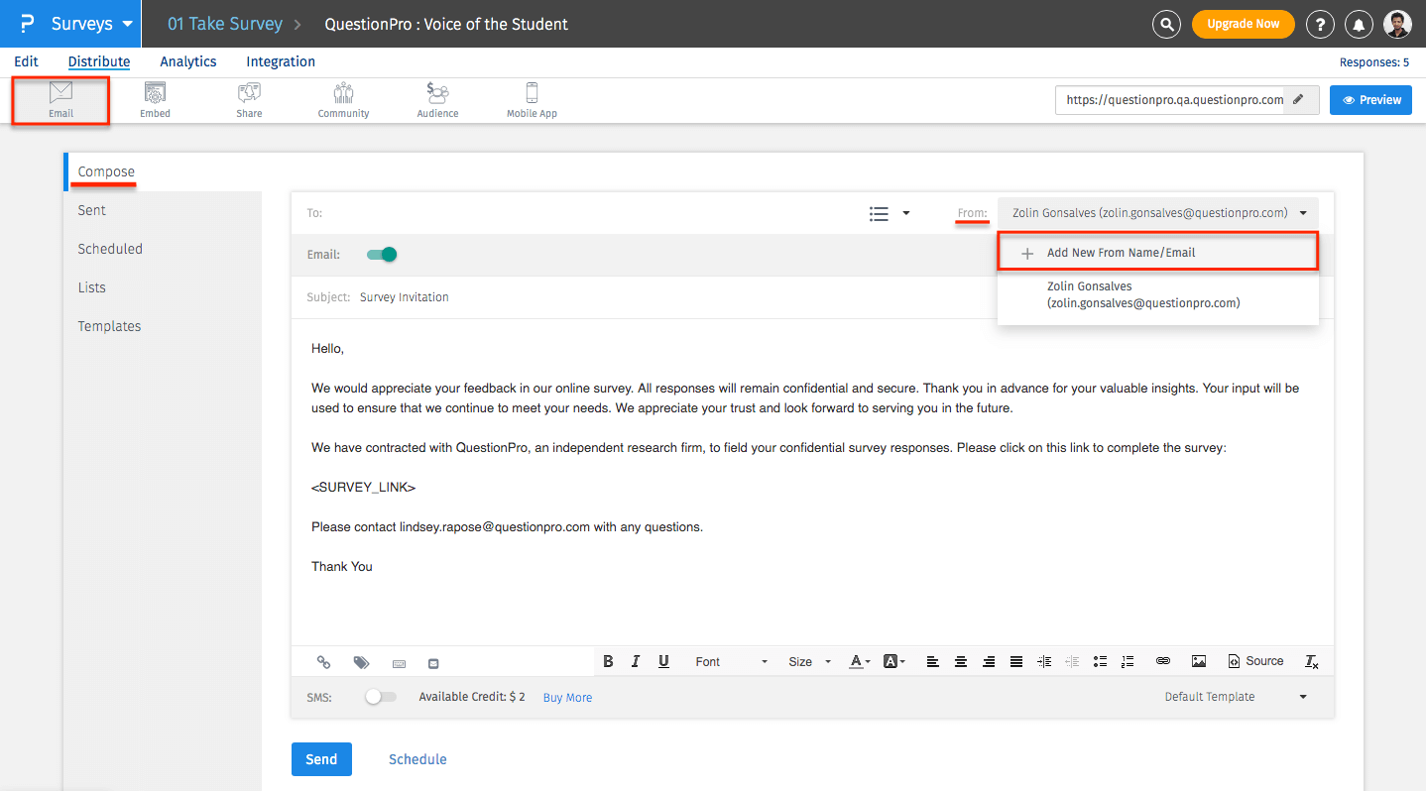Apply underline formatting

click(663, 662)
